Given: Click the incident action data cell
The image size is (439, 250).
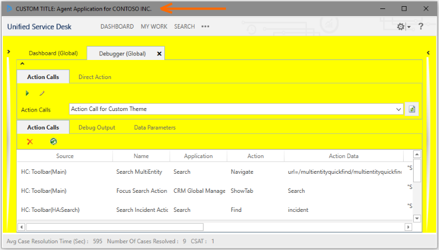Looking at the screenshot, I should [298, 210].
